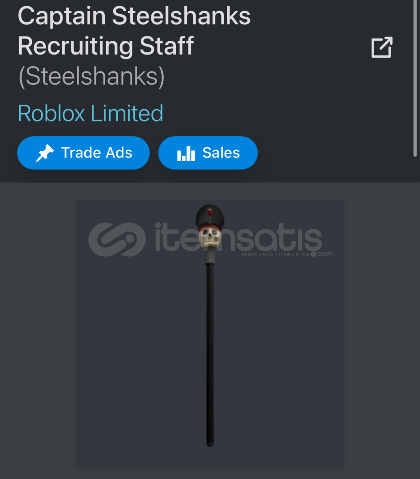The width and height of the screenshot is (420, 479).
Task: Click the (Steelshanks) acronym text
Action: tap(92, 76)
